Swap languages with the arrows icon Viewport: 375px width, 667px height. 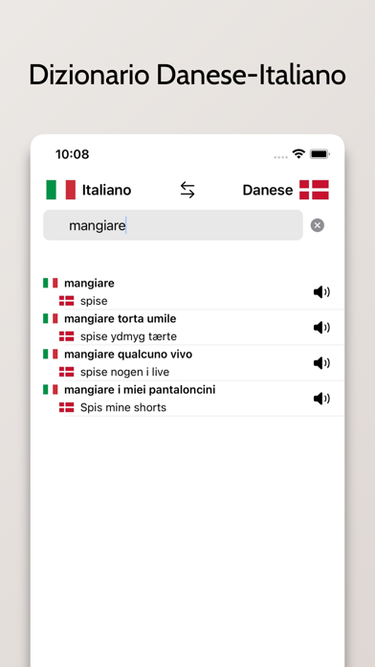pos(187,190)
